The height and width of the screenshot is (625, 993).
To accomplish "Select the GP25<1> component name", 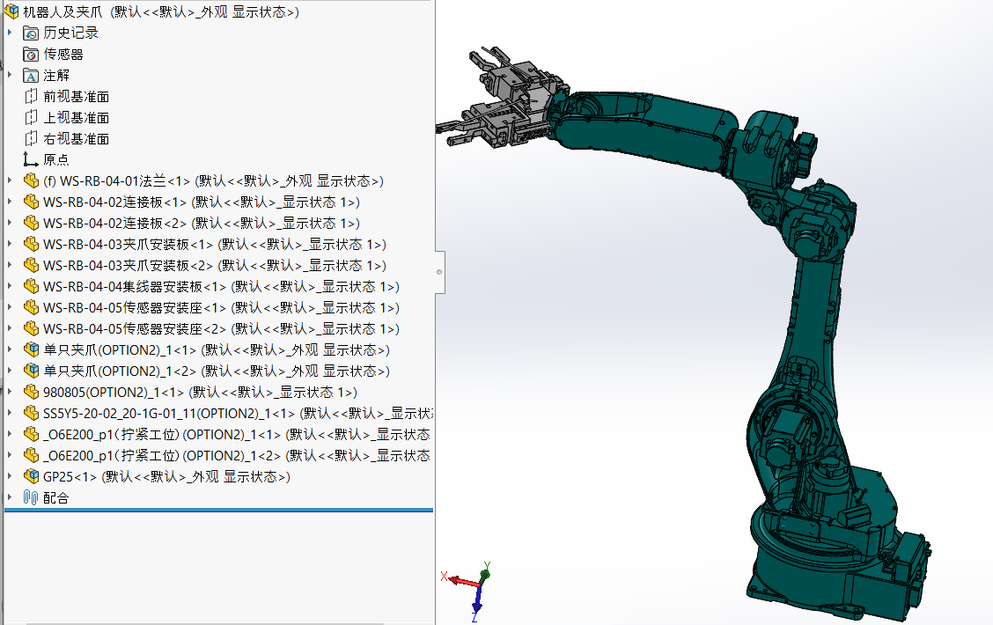I will click(x=166, y=476).
